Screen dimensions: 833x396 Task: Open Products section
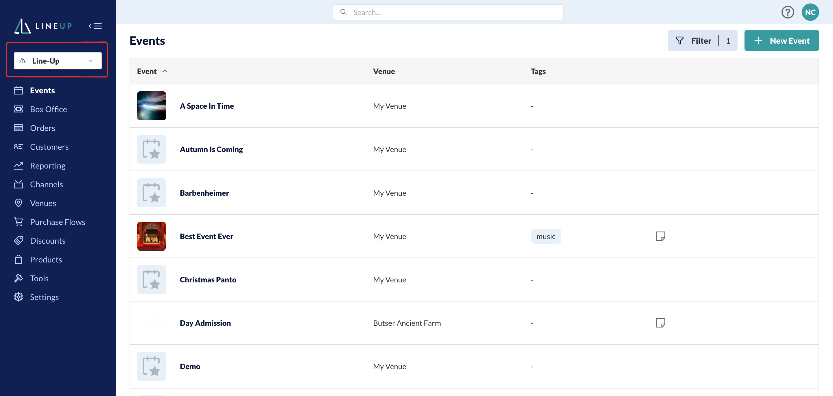(x=46, y=259)
